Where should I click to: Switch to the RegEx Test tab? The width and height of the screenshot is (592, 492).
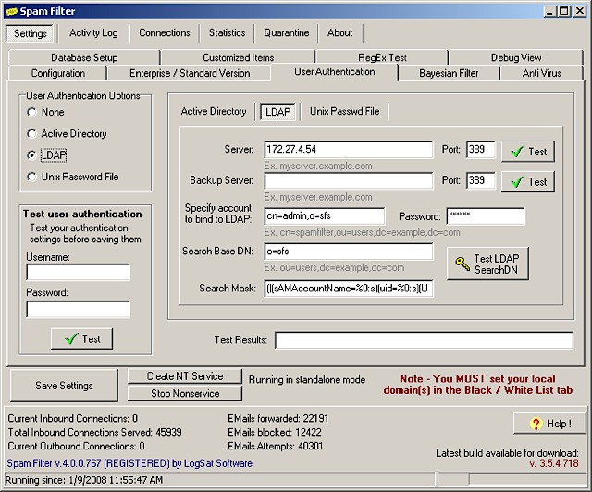tap(382, 57)
